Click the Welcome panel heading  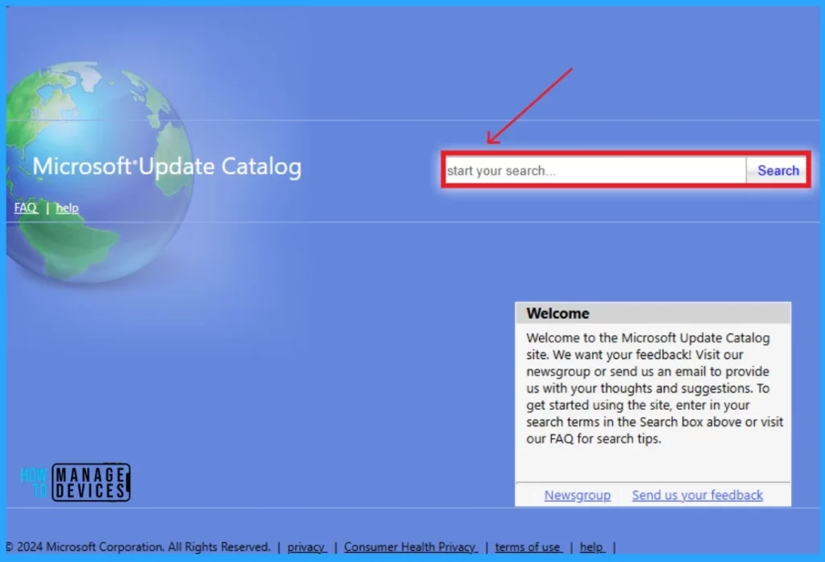tap(558, 313)
